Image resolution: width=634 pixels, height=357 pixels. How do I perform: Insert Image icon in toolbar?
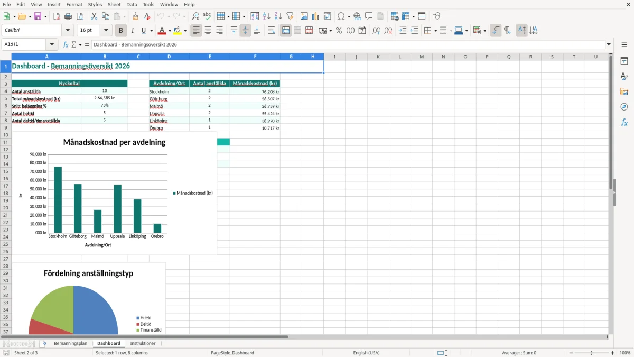304,16
